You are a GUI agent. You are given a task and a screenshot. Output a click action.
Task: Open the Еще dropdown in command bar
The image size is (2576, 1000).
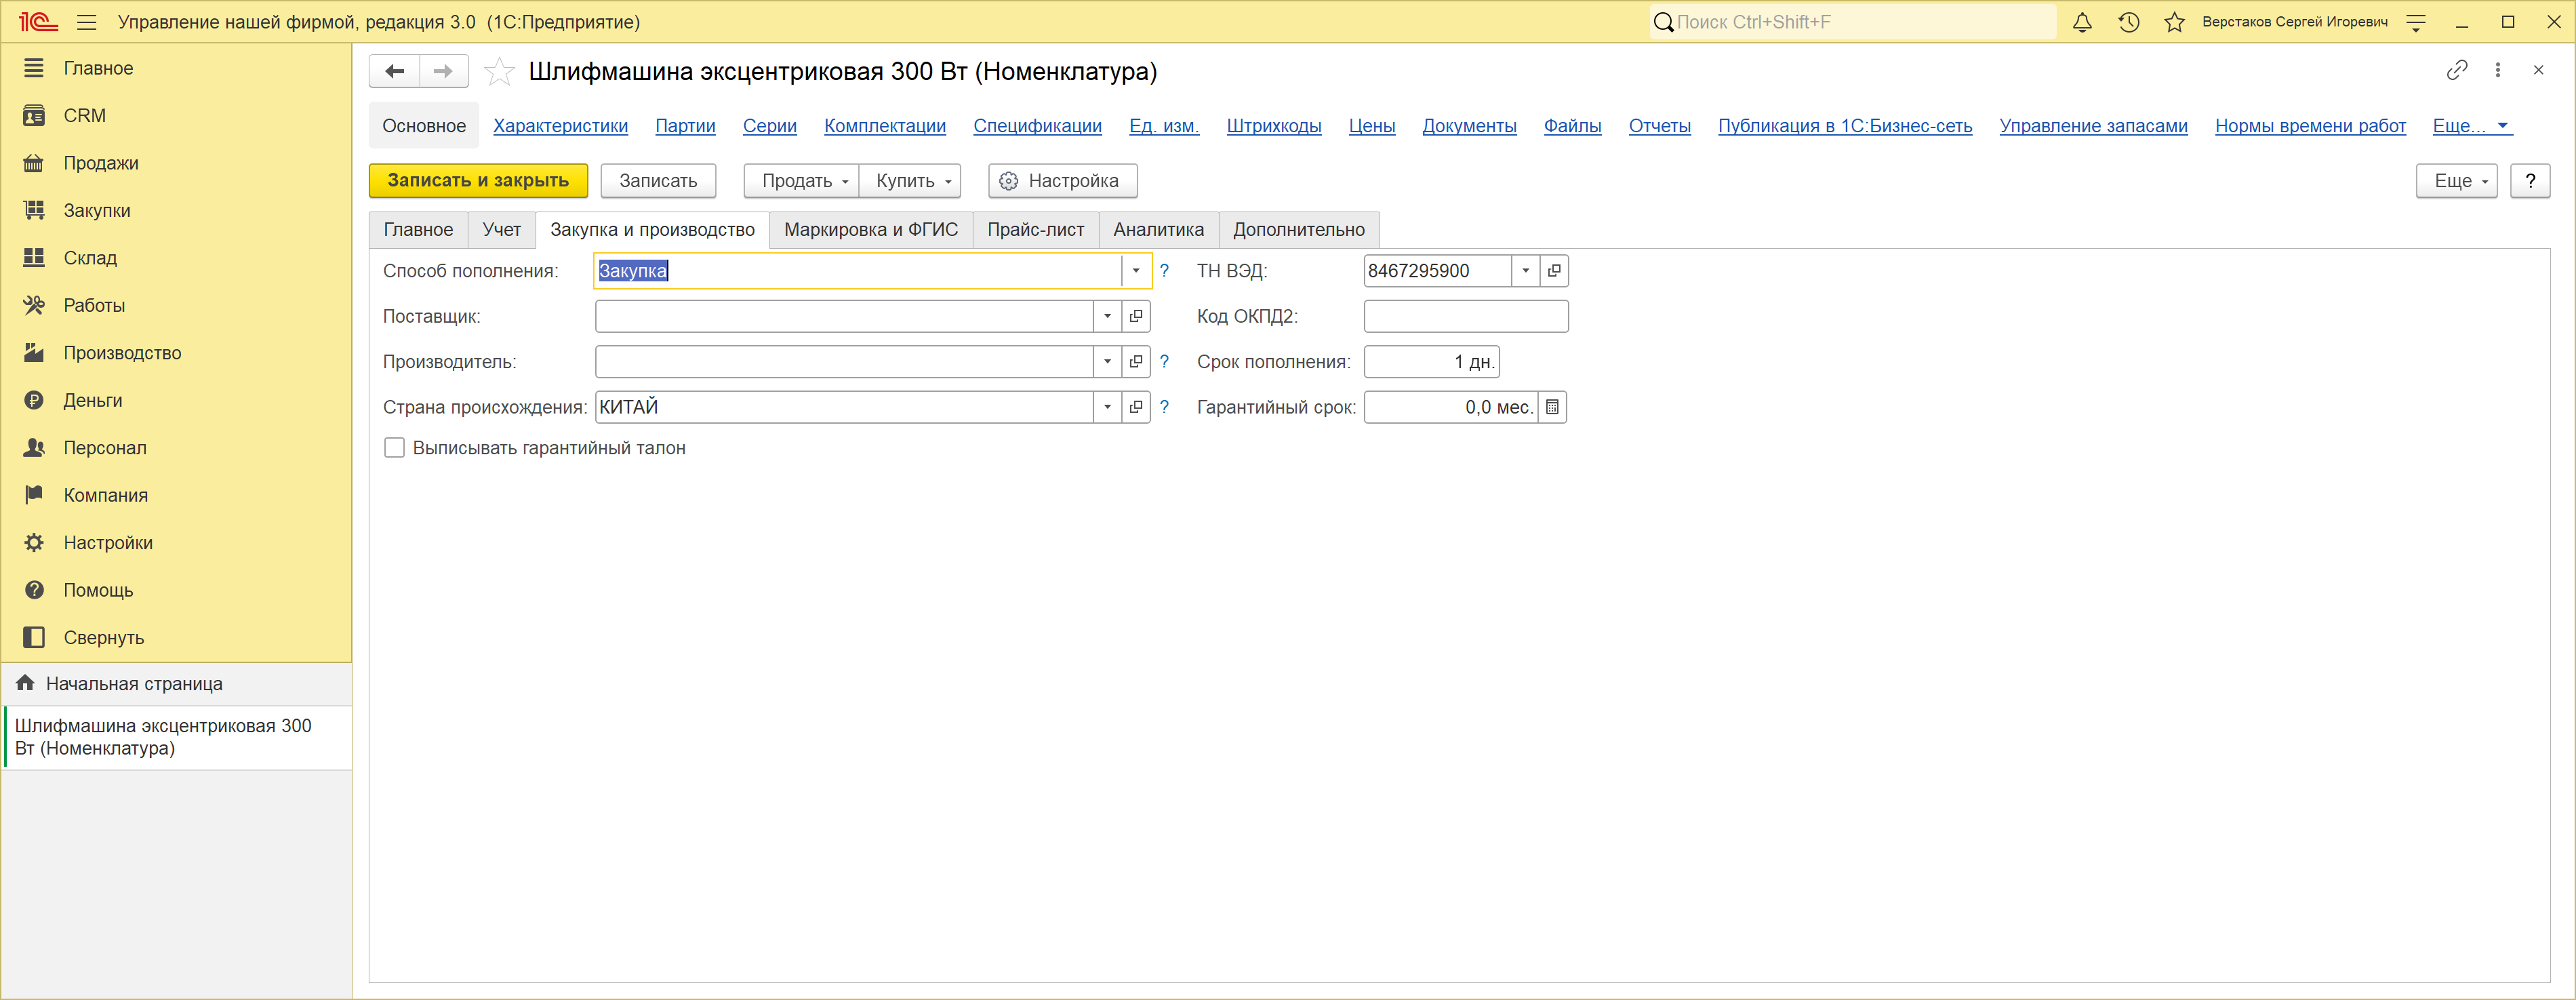[2456, 181]
